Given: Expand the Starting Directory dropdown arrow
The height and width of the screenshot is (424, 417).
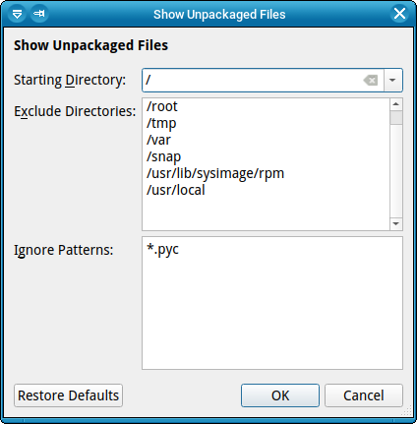Looking at the screenshot, I should pyautogui.click(x=392, y=80).
